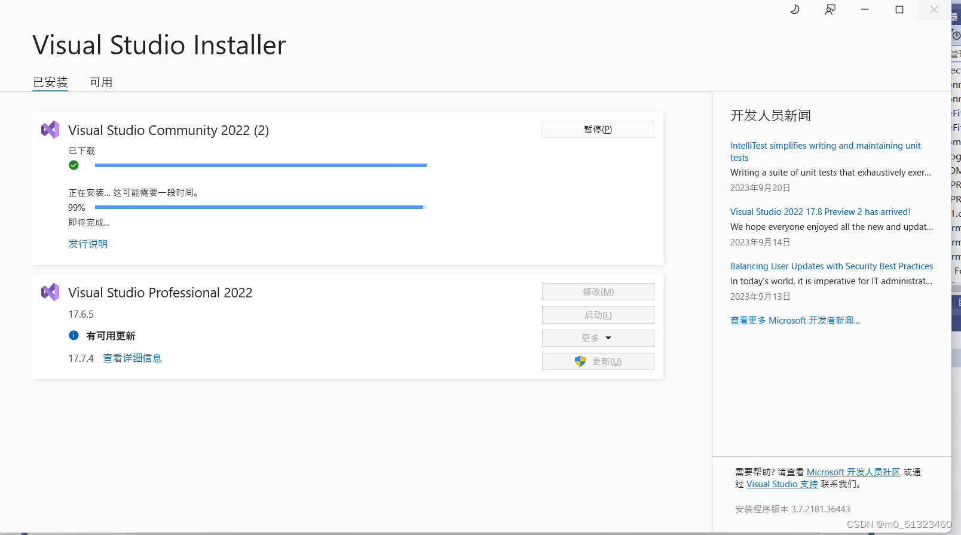
Task: Click the blue update-available info icon
Action: pyautogui.click(x=74, y=336)
